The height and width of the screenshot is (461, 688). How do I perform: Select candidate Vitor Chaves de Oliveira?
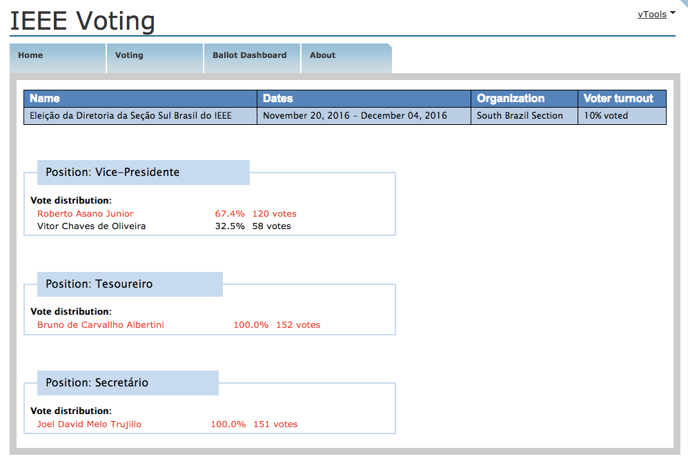92,226
